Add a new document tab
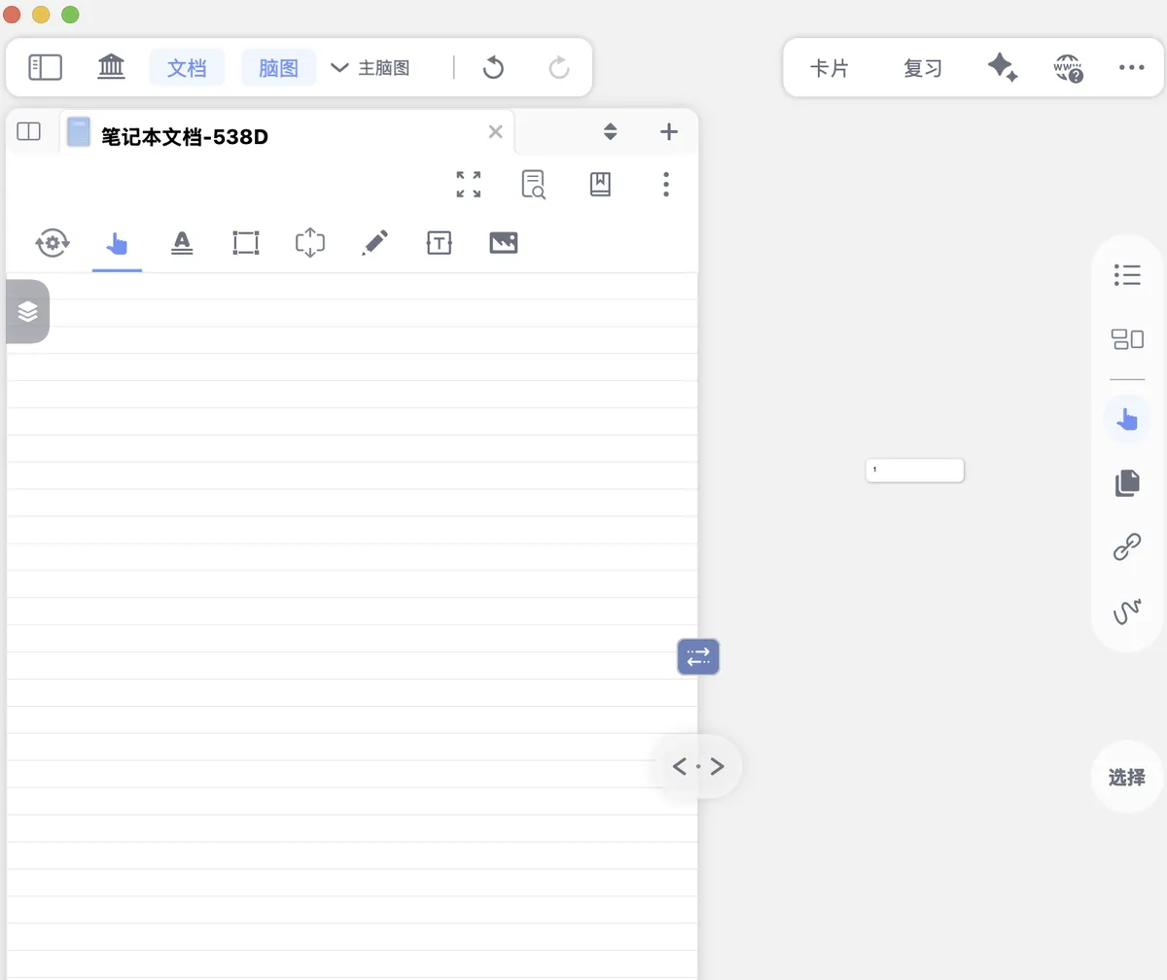1167x980 pixels. [x=669, y=132]
